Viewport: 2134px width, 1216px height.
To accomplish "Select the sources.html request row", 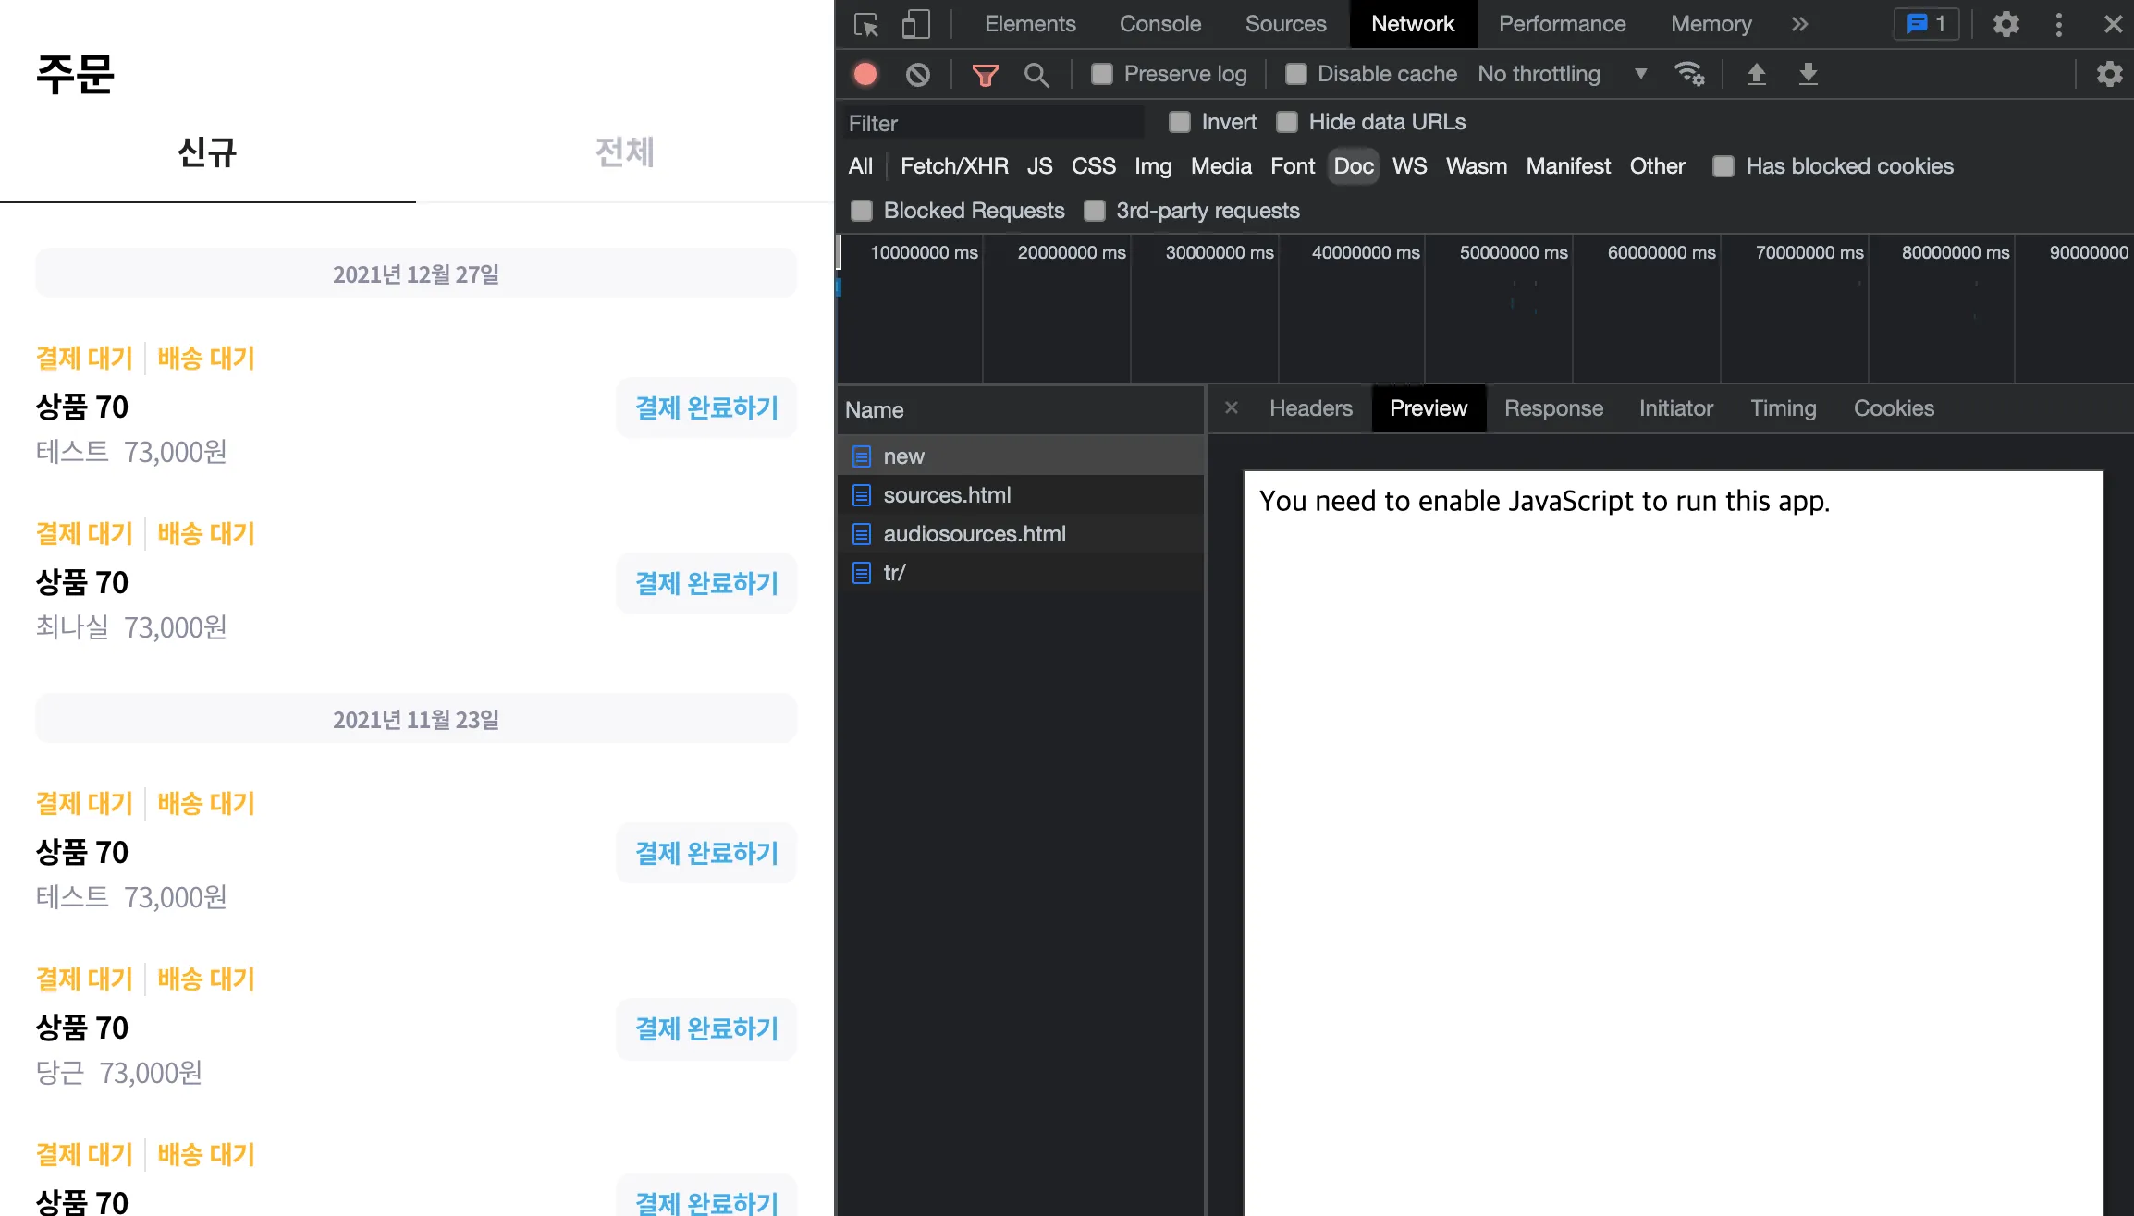I will pos(947,495).
